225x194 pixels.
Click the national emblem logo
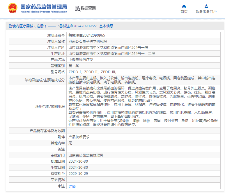pos(13,8)
